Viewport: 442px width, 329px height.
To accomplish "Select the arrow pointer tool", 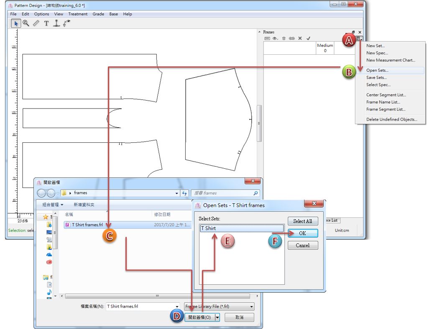I will [16, 24].
